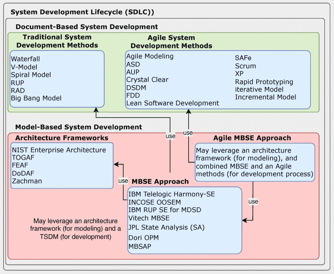The width and height of the screenshot is (334, 274).
Task: Click the 'Dori OPM' entry
Action: point(144,237)
